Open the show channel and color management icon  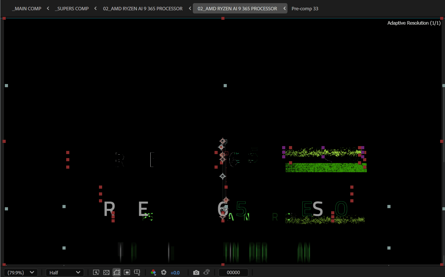click(153, 272)
